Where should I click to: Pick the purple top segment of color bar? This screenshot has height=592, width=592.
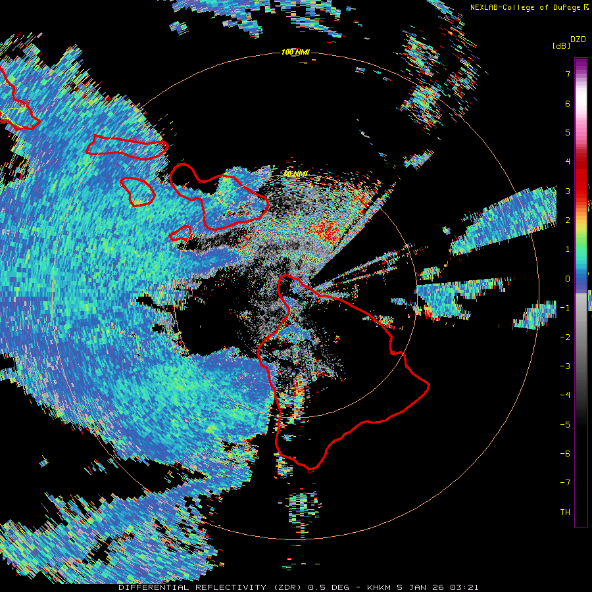click(581, 65)
